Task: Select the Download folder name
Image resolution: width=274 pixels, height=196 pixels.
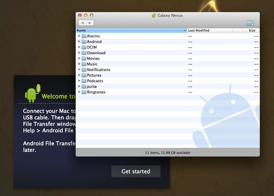Action: click(x=96, y=53)
